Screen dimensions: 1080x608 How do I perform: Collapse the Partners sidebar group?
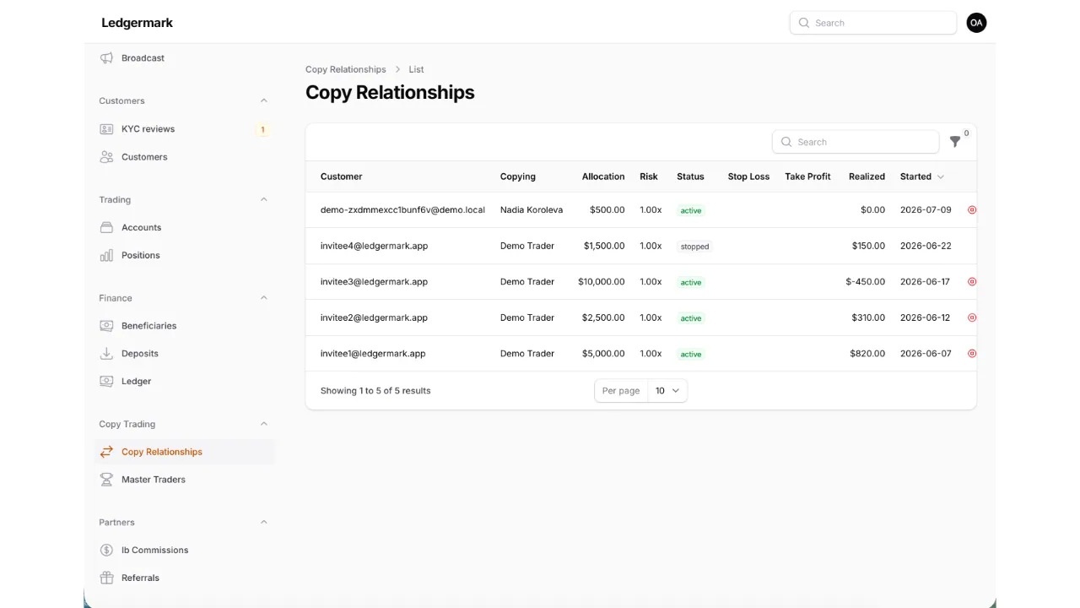point(263,522)
